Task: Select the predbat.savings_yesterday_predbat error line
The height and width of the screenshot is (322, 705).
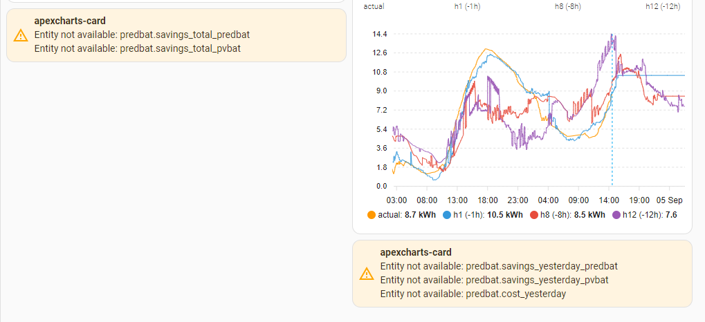Action: click(499, 266)
